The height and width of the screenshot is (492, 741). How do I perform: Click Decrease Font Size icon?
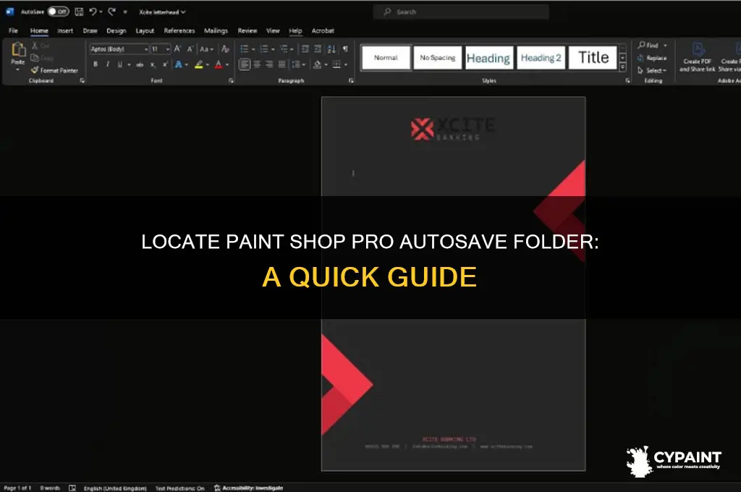(190, 48)
